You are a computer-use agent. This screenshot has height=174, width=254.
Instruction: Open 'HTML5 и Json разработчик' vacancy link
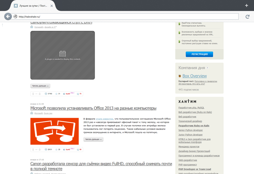(195, 141)
